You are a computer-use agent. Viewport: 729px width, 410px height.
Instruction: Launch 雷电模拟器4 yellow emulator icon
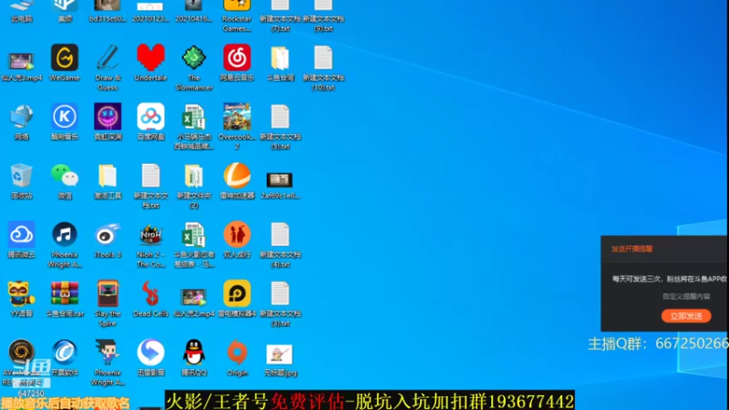tap(237, 293)
